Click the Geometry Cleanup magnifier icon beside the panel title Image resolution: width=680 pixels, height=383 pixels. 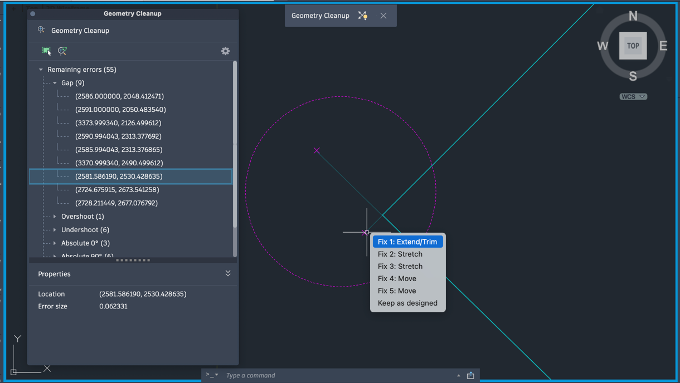click(x=41, y=30)
